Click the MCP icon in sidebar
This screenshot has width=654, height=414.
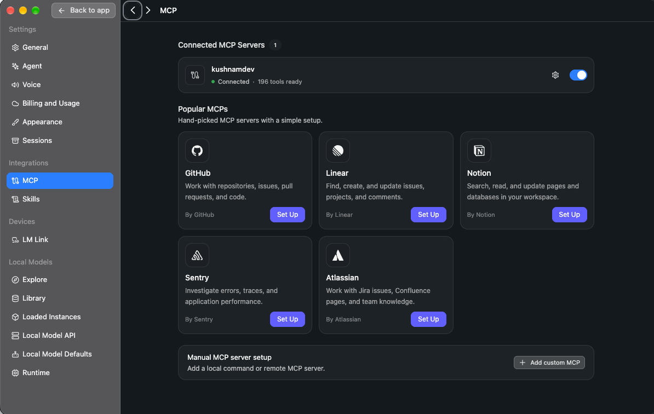point(15,181)
